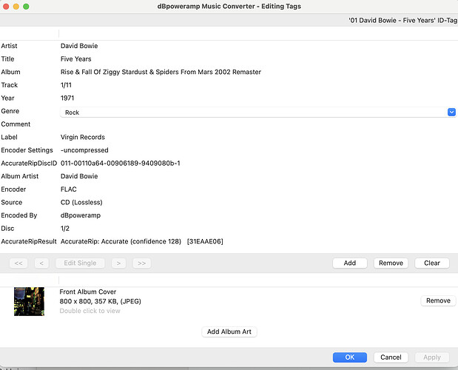The height and width of the screenshot is (370, 458).
Task: Edit the Encoded By value dBpoweramp
Action: point(81,215)
